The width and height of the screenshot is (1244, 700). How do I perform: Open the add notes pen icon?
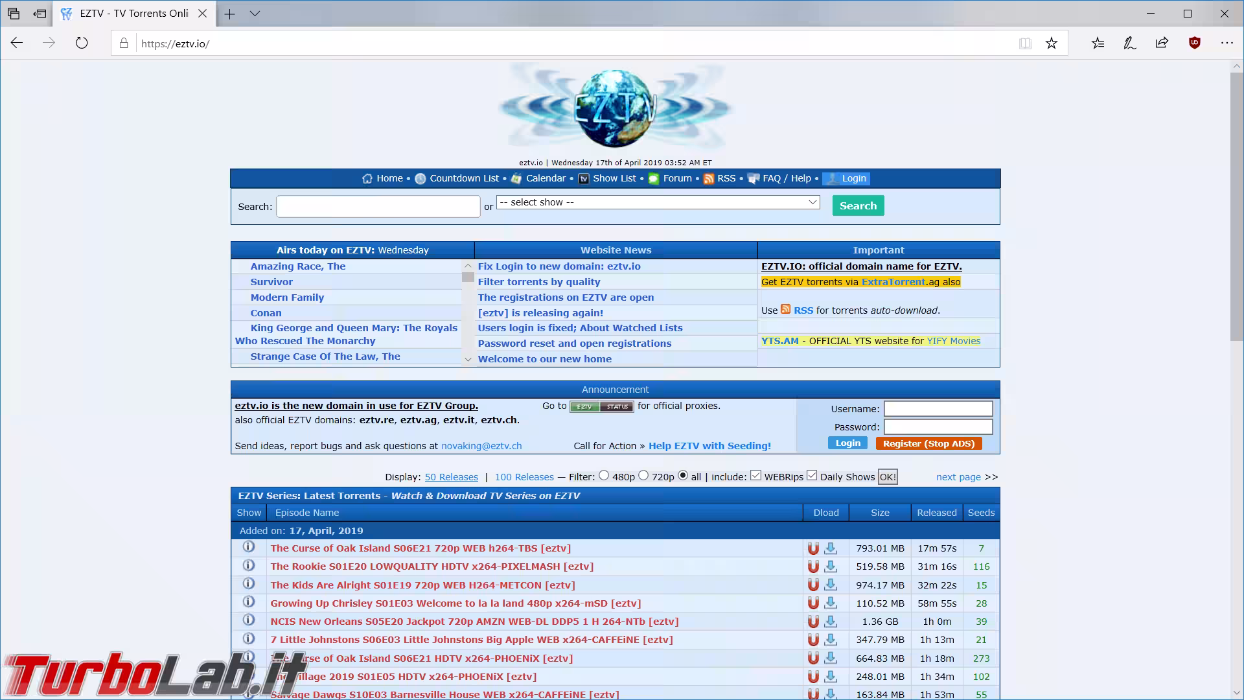(1130, 43)
